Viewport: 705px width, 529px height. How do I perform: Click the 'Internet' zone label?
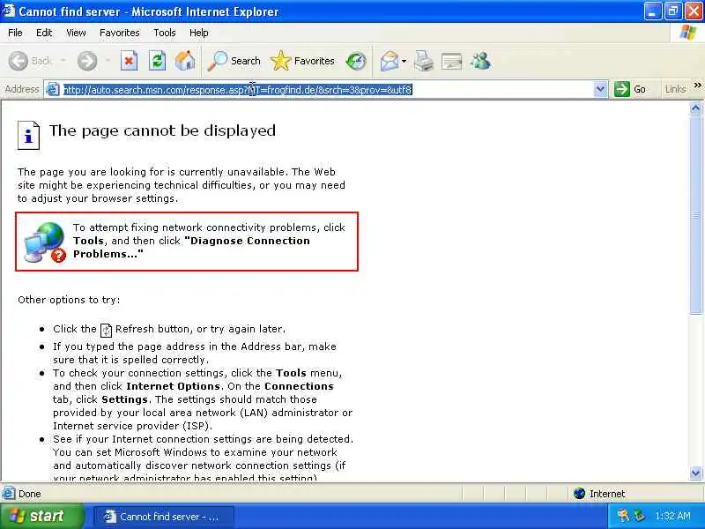607,494
